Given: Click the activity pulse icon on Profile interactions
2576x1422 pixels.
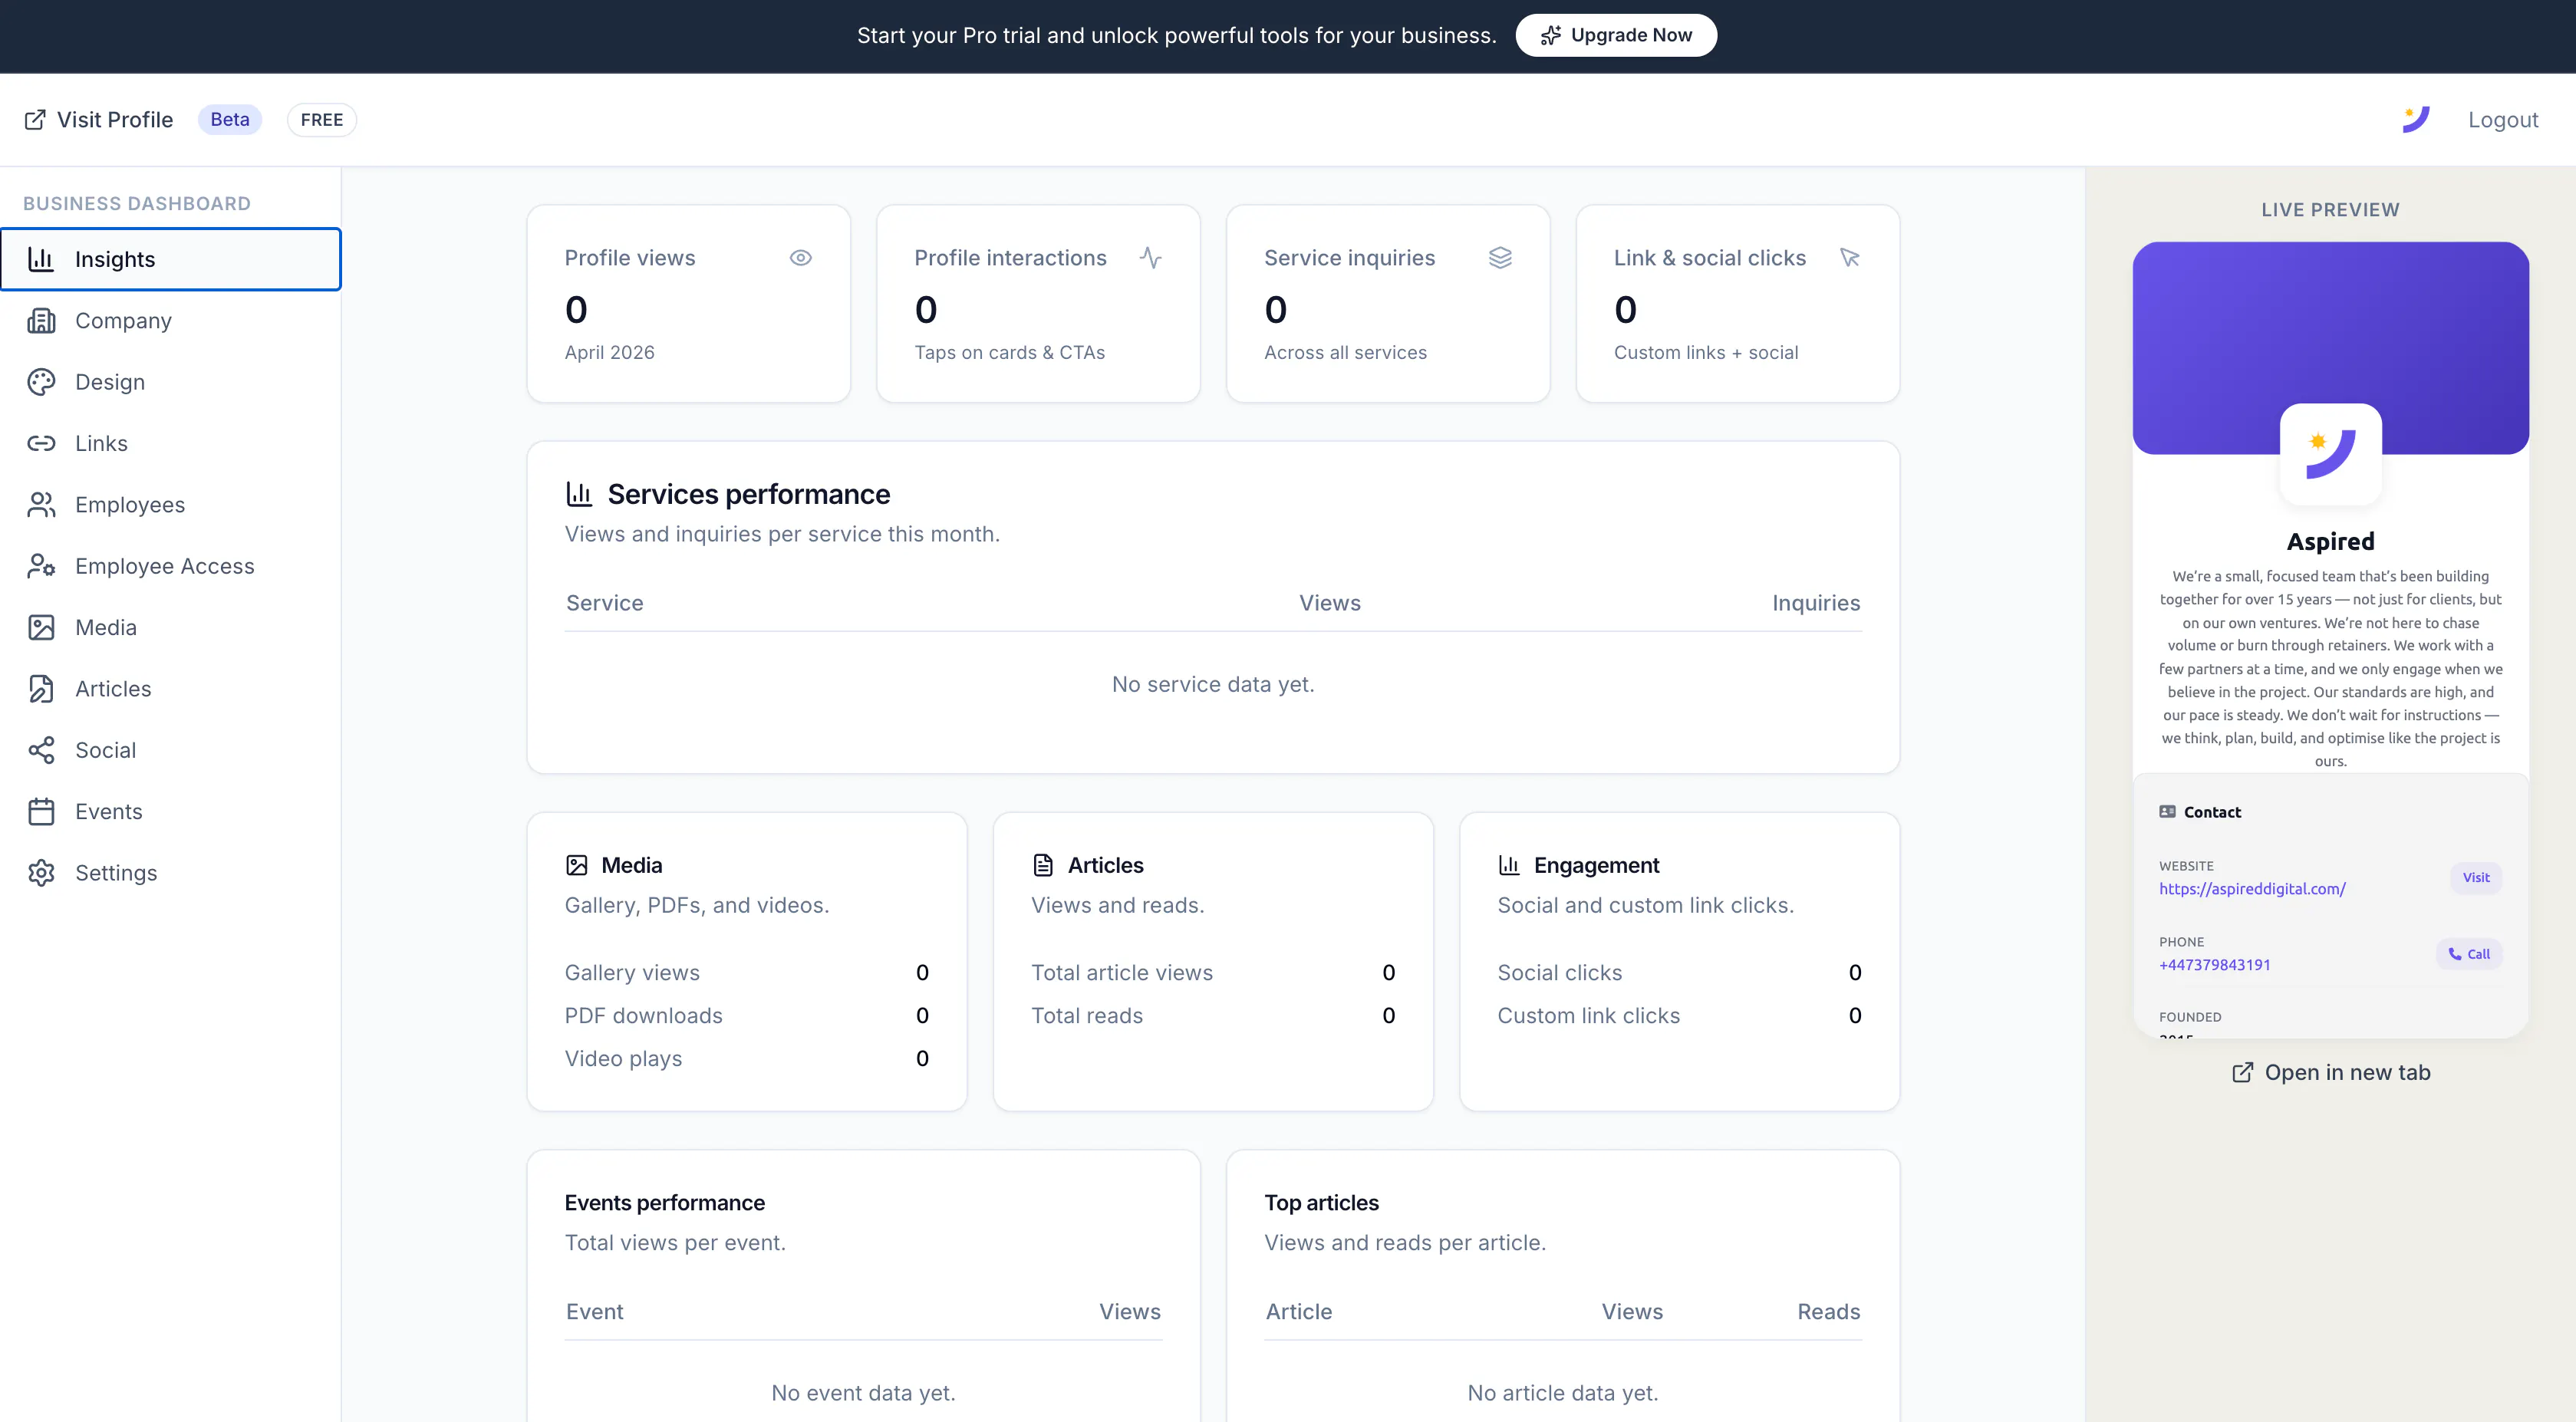Looking at the screenshot, I should coord(1150,258).
